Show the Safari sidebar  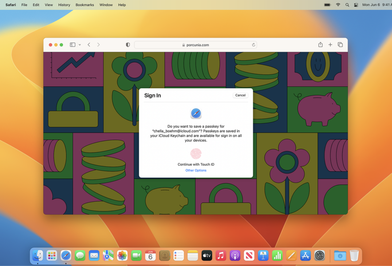pyautogui.click(x=72, y=45)
